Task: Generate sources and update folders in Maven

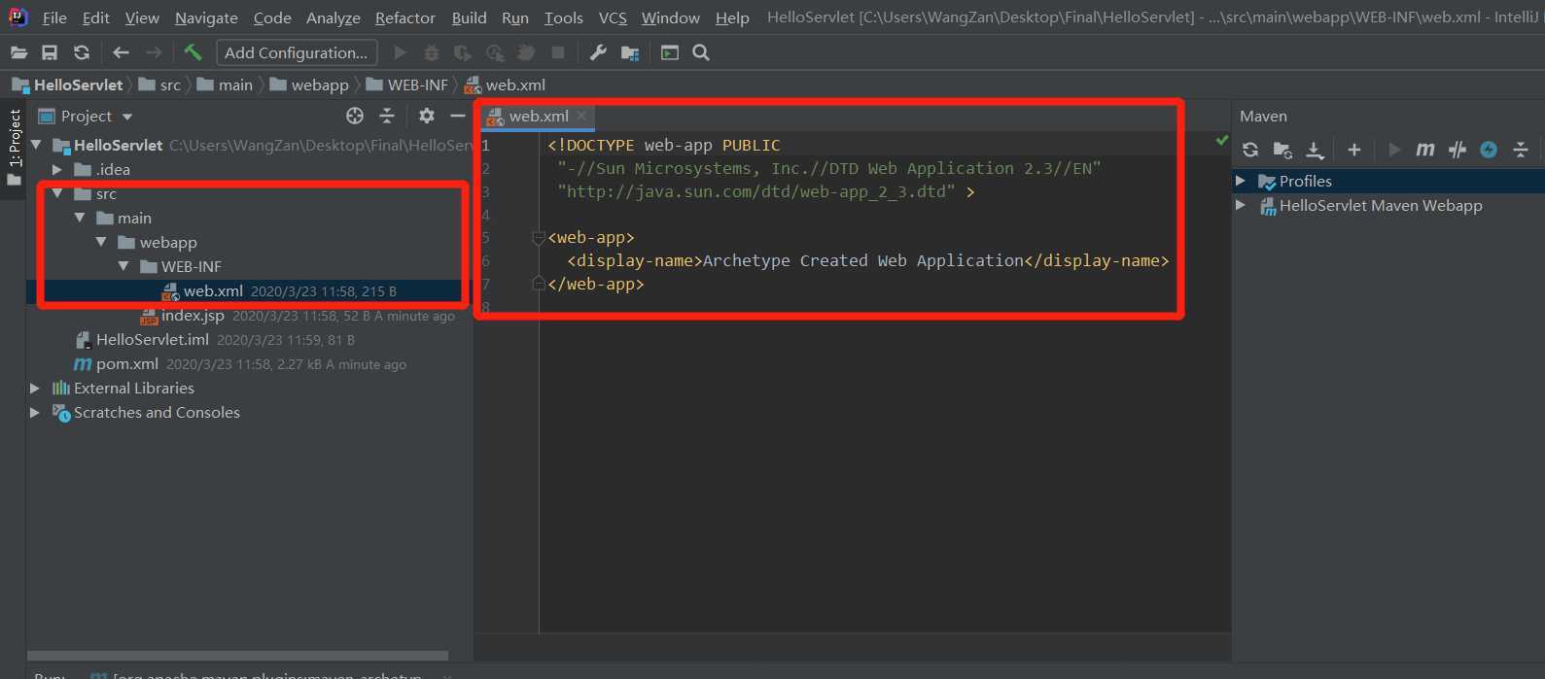Action: [1282, 150]
